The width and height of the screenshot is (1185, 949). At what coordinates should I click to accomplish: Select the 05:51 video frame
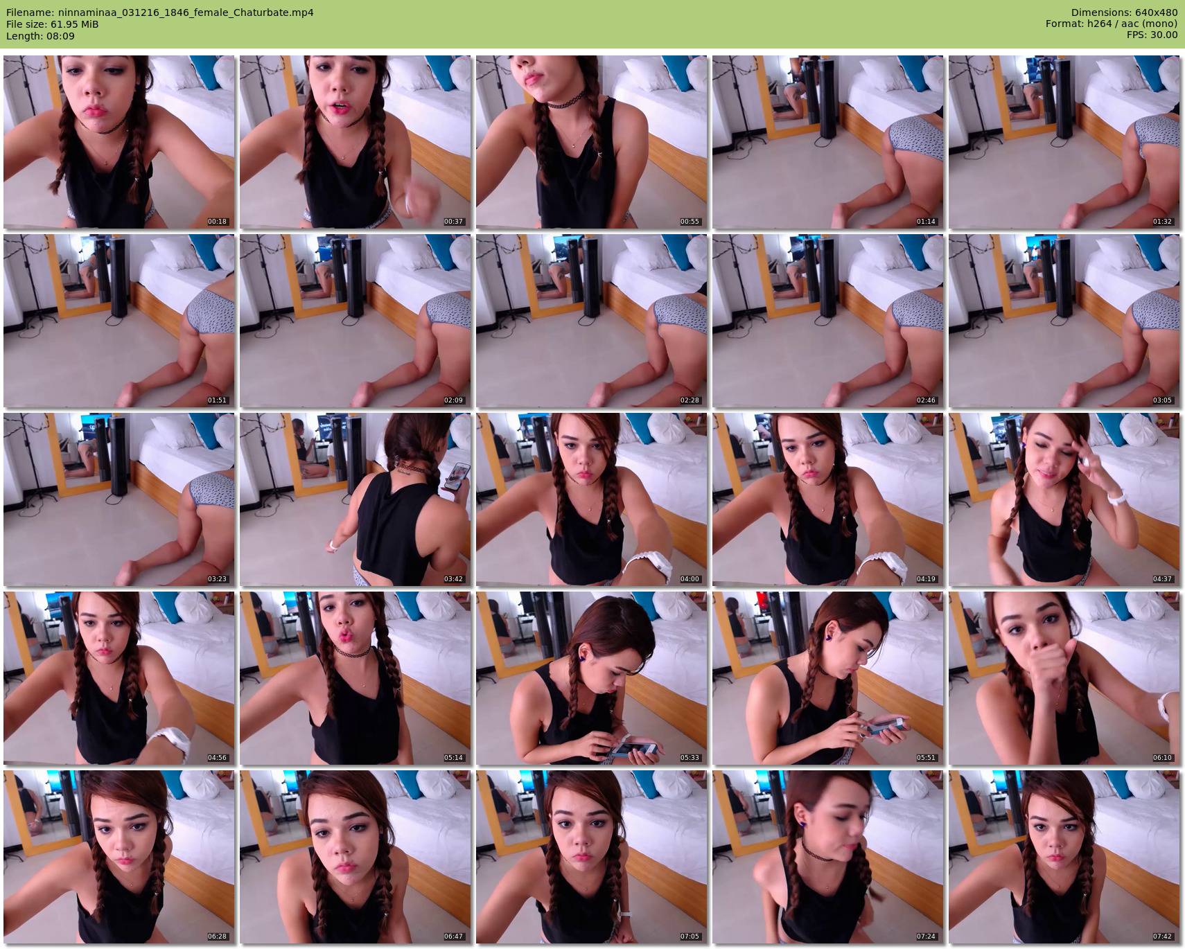pos(827,678)
